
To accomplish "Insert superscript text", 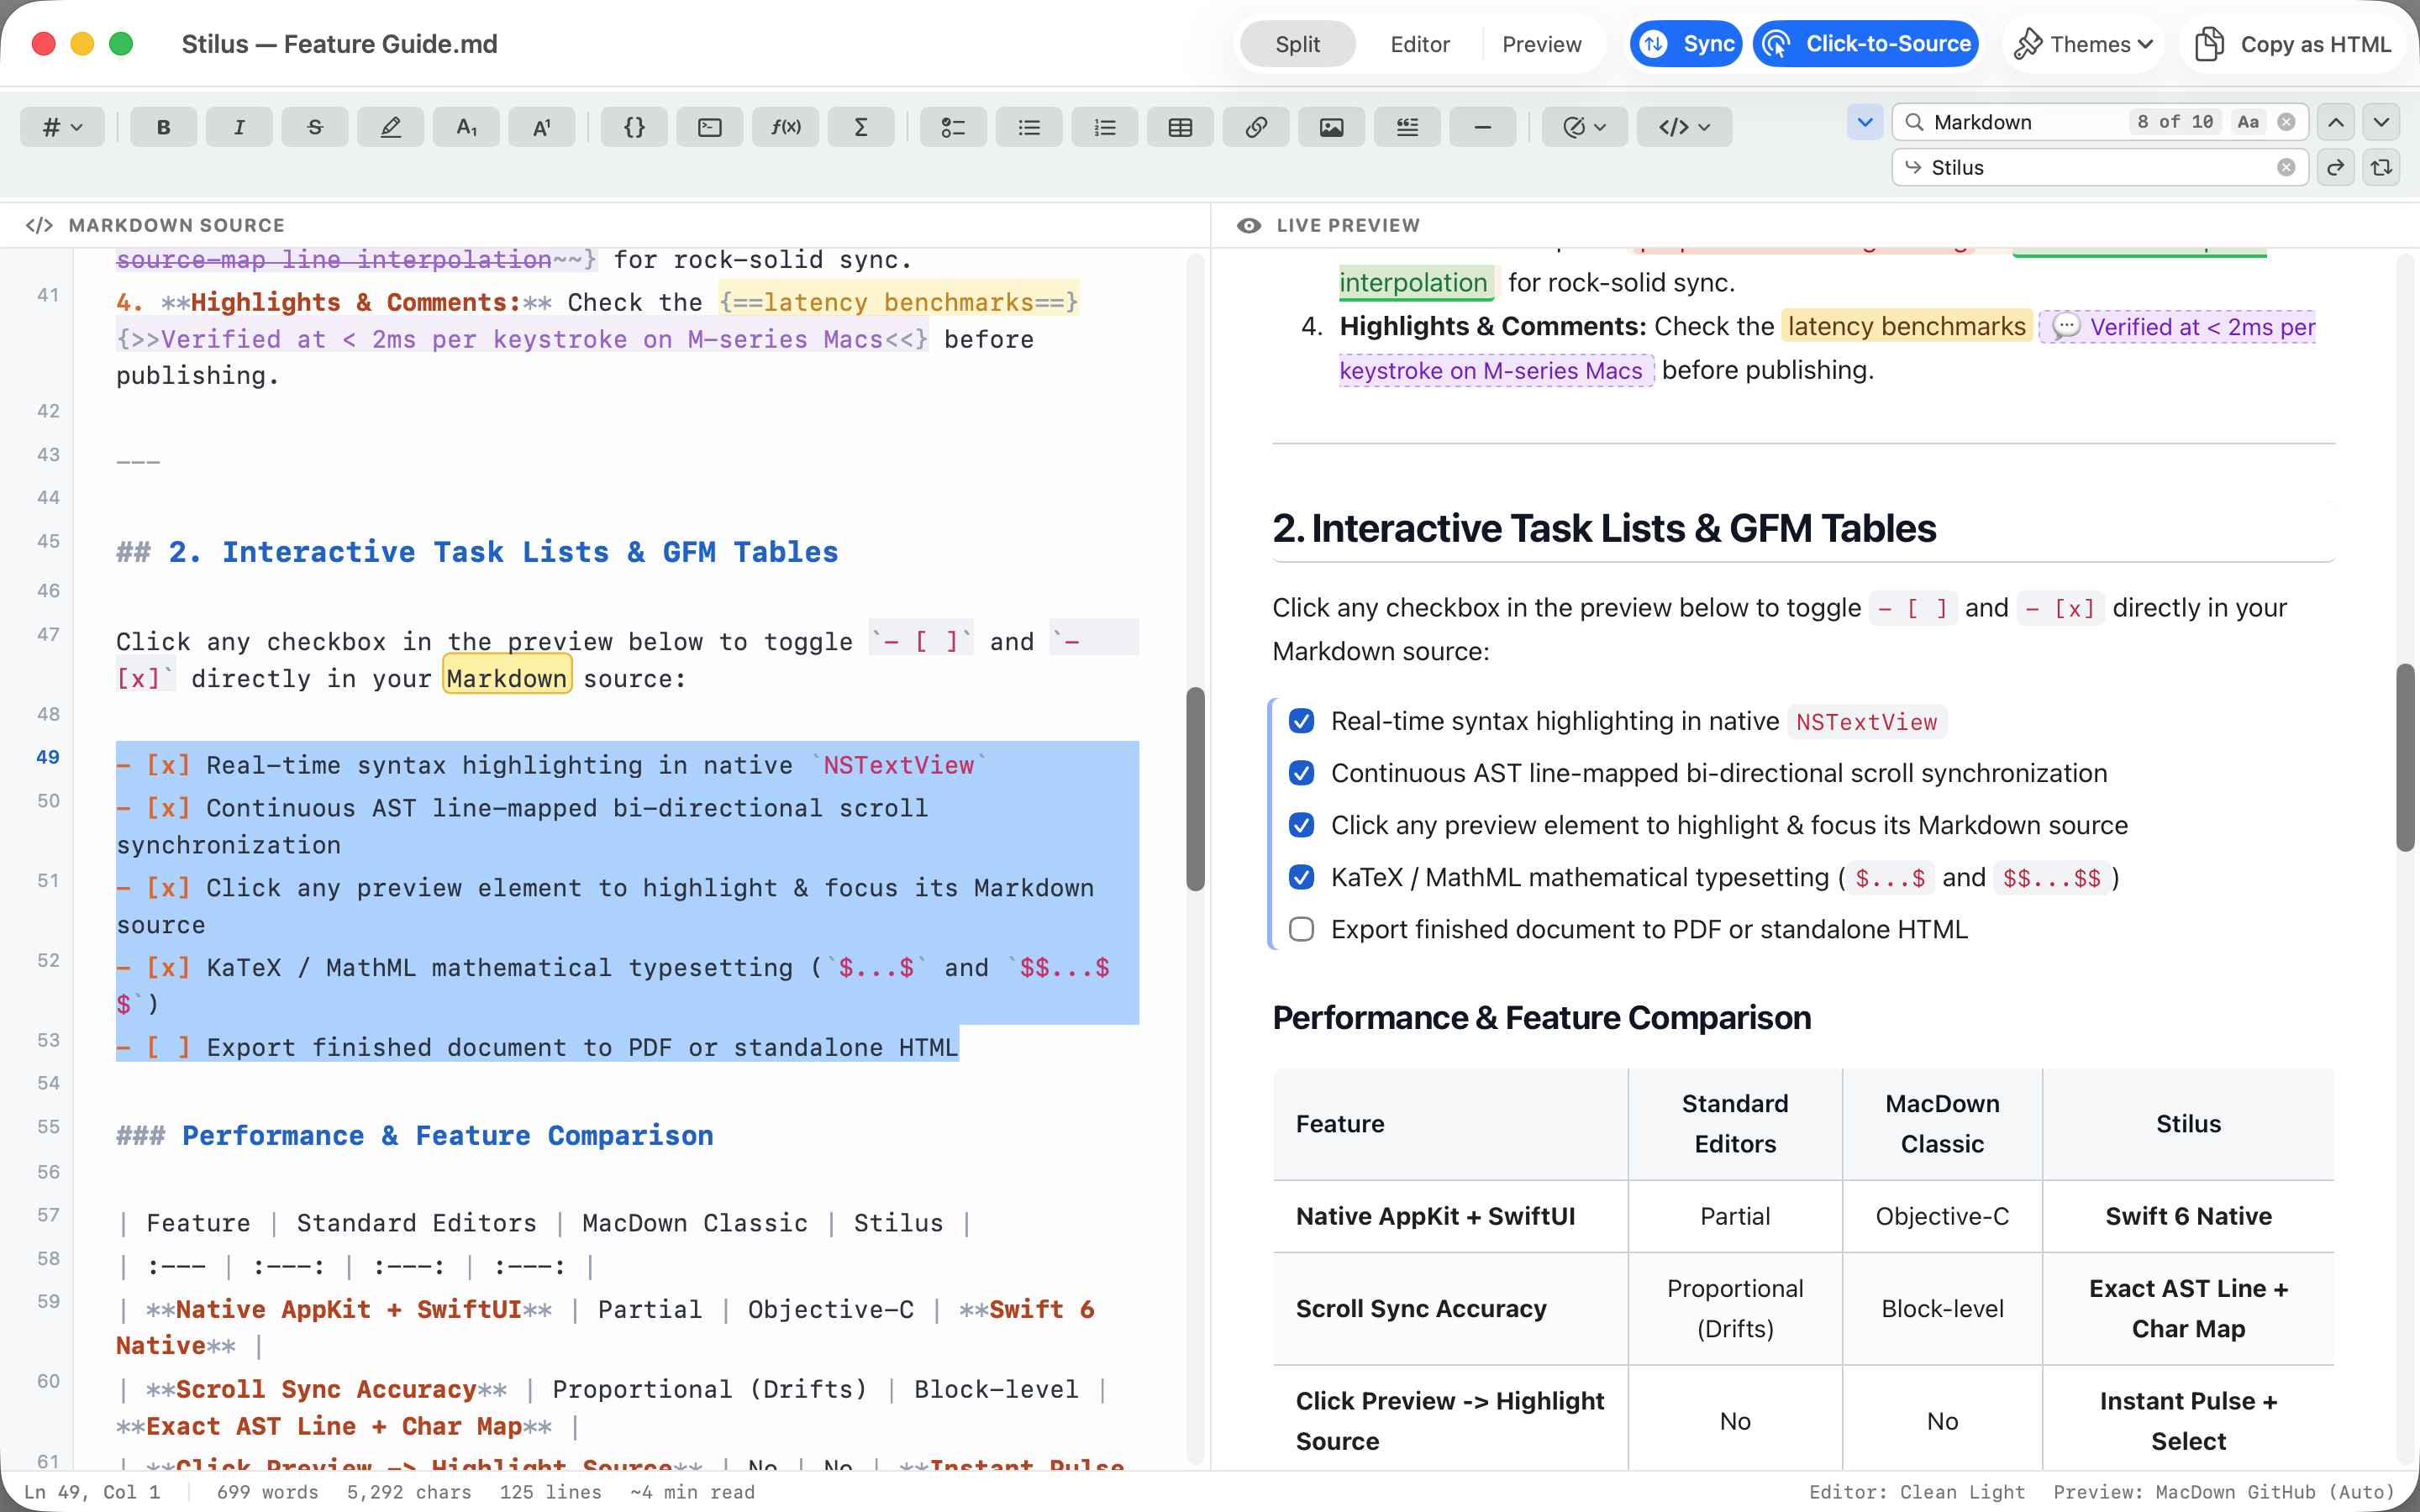I will (542, 127).
